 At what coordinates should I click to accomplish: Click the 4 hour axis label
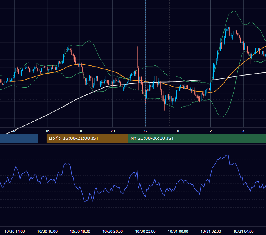(x=243, y=131)
